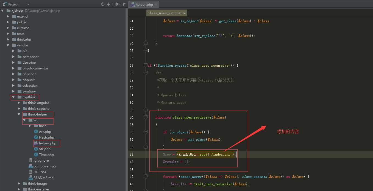This screenshot has width=373, height=191.
Task: Click the Time.php class file icon
Action: click(36, 155)
